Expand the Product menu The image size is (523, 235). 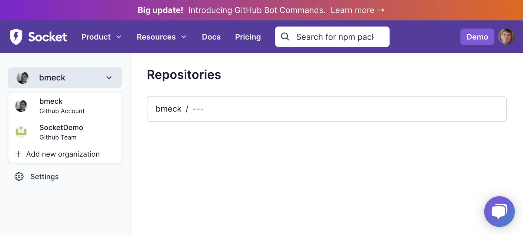[x=101, y=37]
